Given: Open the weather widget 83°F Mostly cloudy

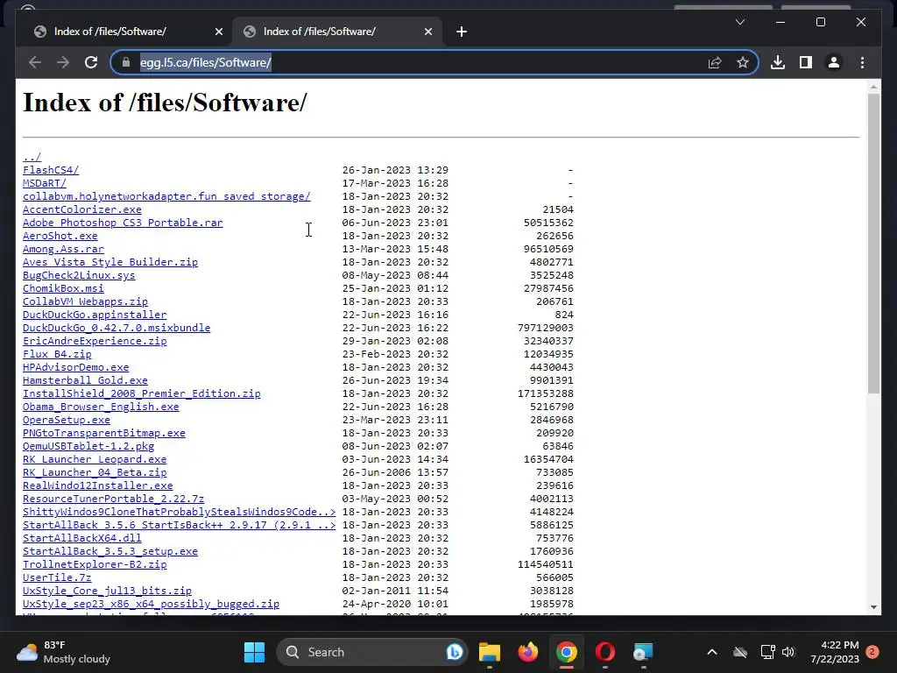Looking at the screenshot, I should tap(63, 652).
